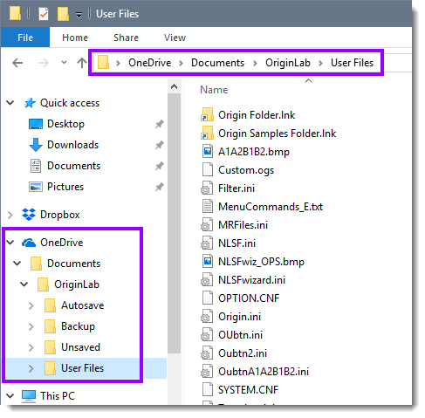Screen dimensions: 425x418
Task: Select Origin Folder.lnk shortcut
Action: (257, 115)
